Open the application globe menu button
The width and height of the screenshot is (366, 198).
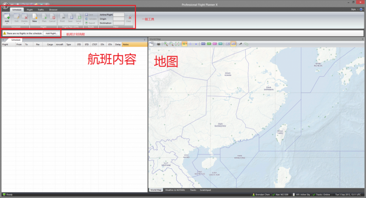pos(5,5)
